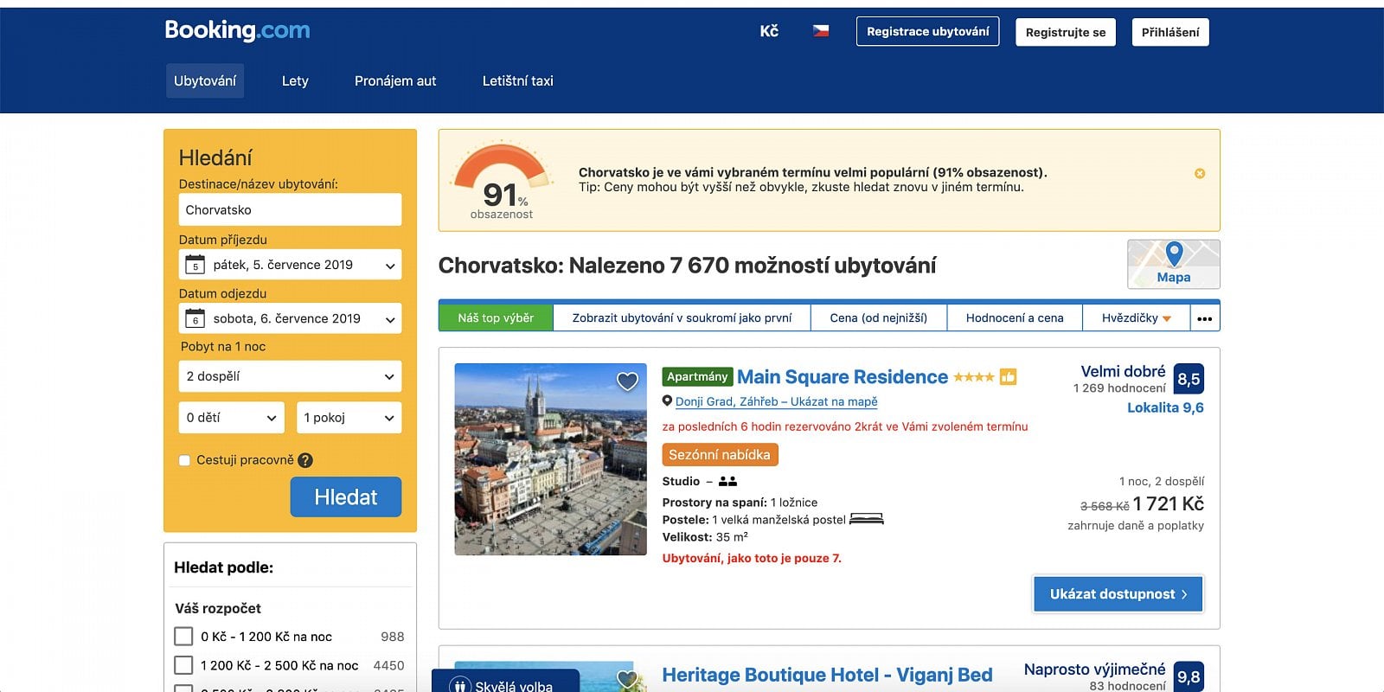Click the struck-through 3 568 Kč price
1384x692 pixels.
1105,507
